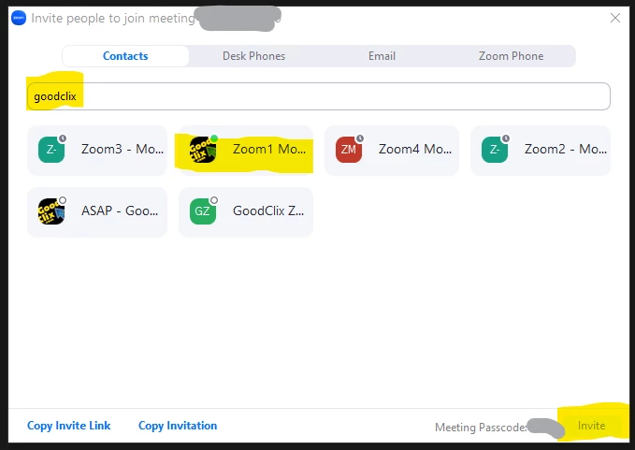Open the Desk Phones tab
The width and height of the screenshot is (635, 450).
(x=254, y=56)
